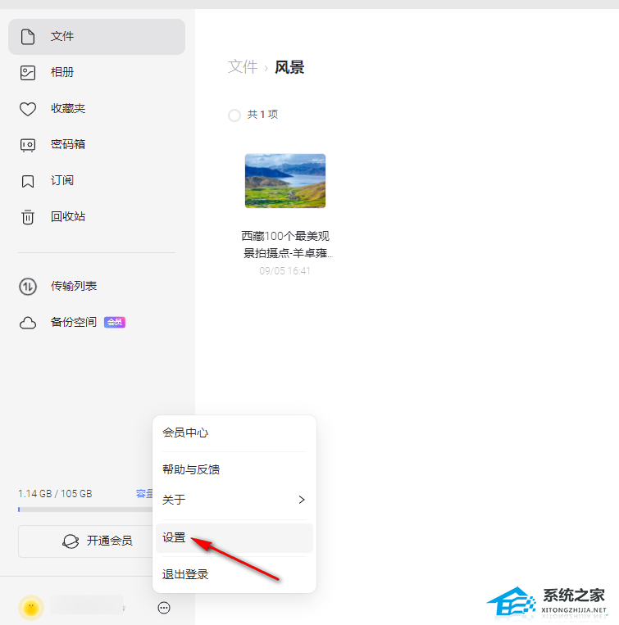619x625 pixels.
Task: Click the 风景 breadcrumb folder title
Action: [289, 67]
